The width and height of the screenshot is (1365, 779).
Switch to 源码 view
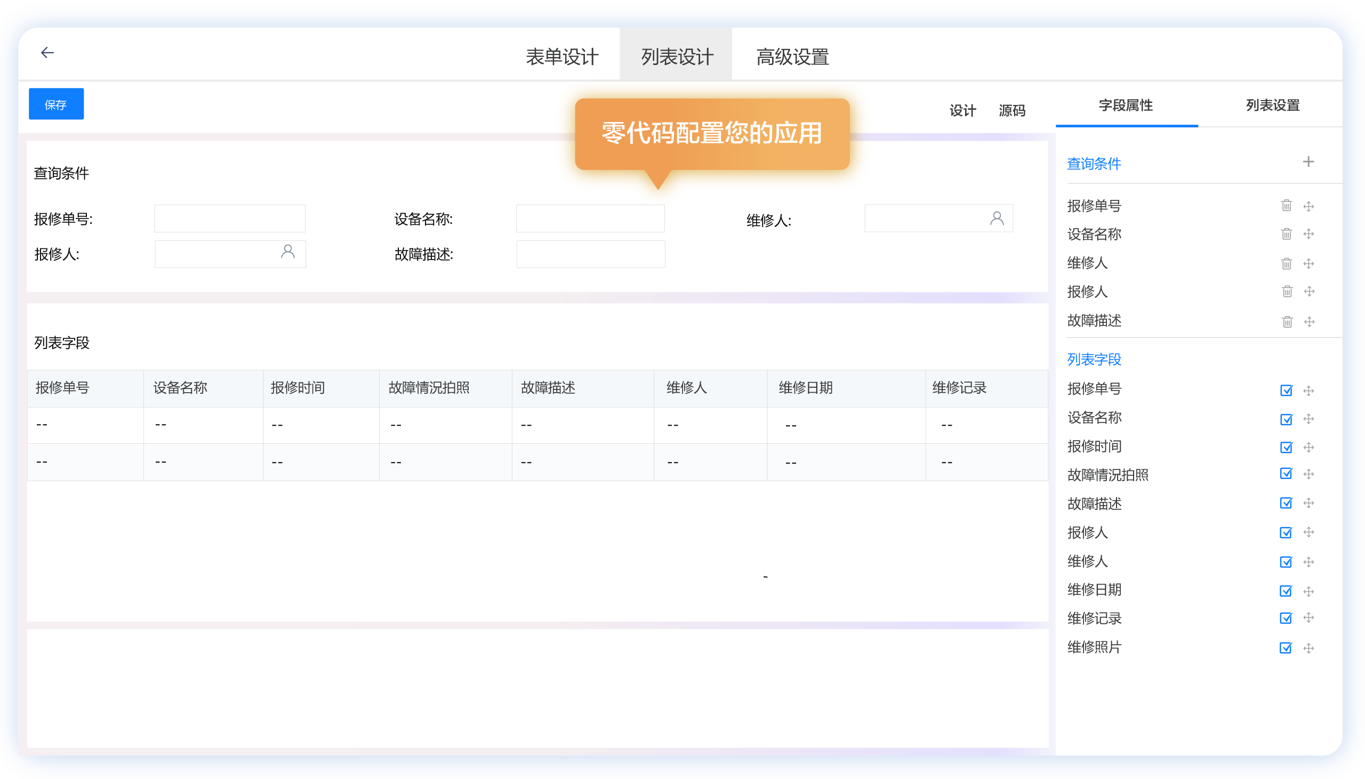pos(1011,111)
